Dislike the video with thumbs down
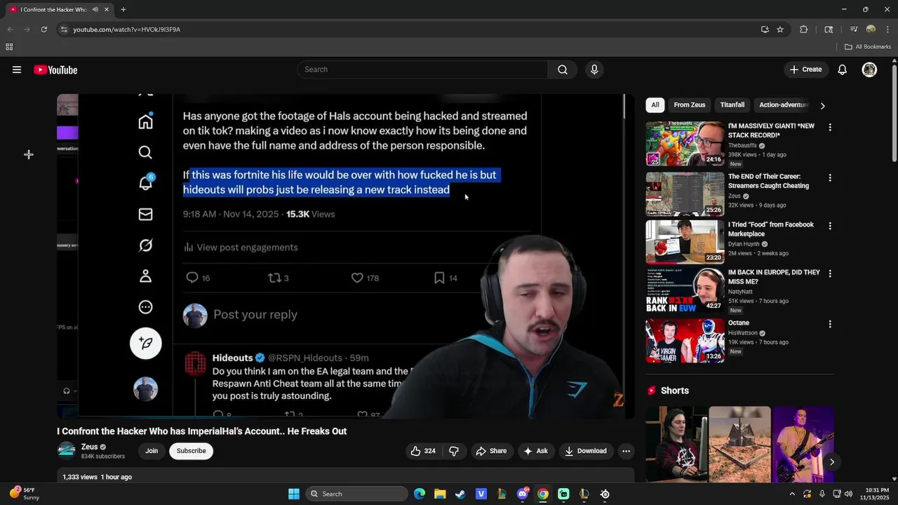 point(454,451)
